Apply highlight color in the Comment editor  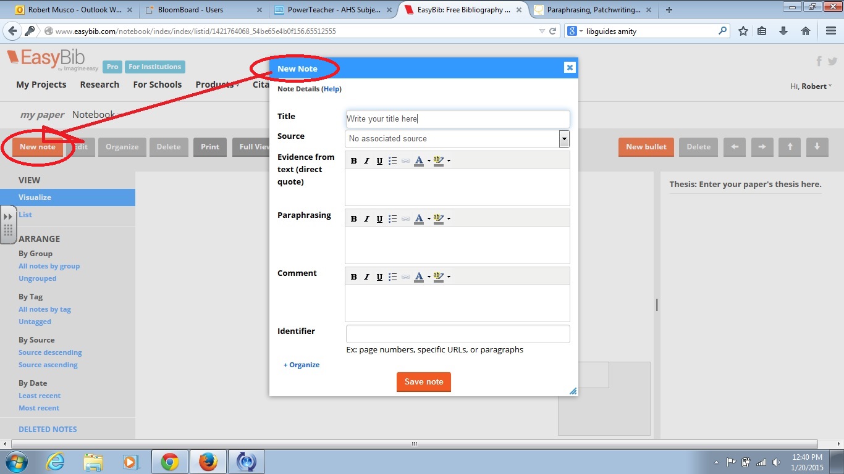[x=439, y=276]
